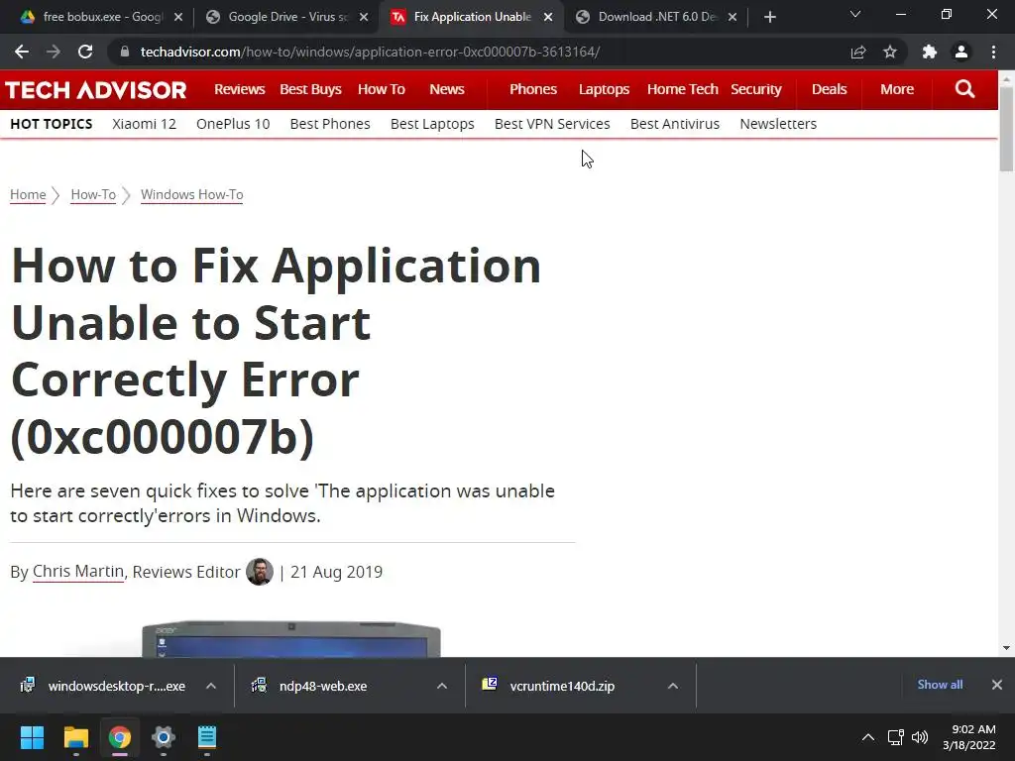The height and width of the screenshot is (761, 1015).
Task: Open Newsletters hot topic link
Action: (778, 124)
